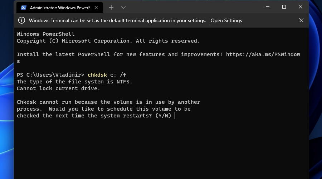The image size is (322, 179).
Task: Close the PowerShell tab
Action: pos(96,8)
